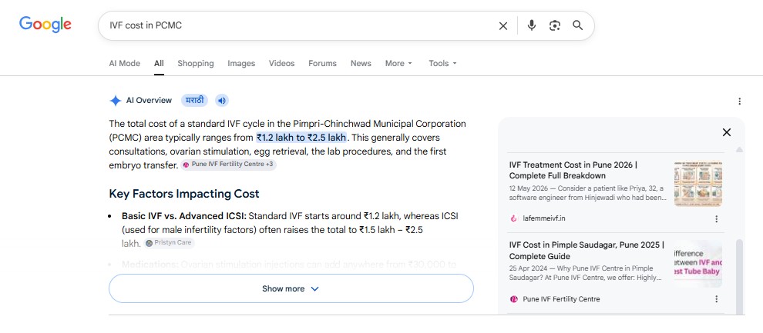Click thumbnail of IVF Treatment Cost article
This screenshot has height=333, width=763.
coord(697,185)
